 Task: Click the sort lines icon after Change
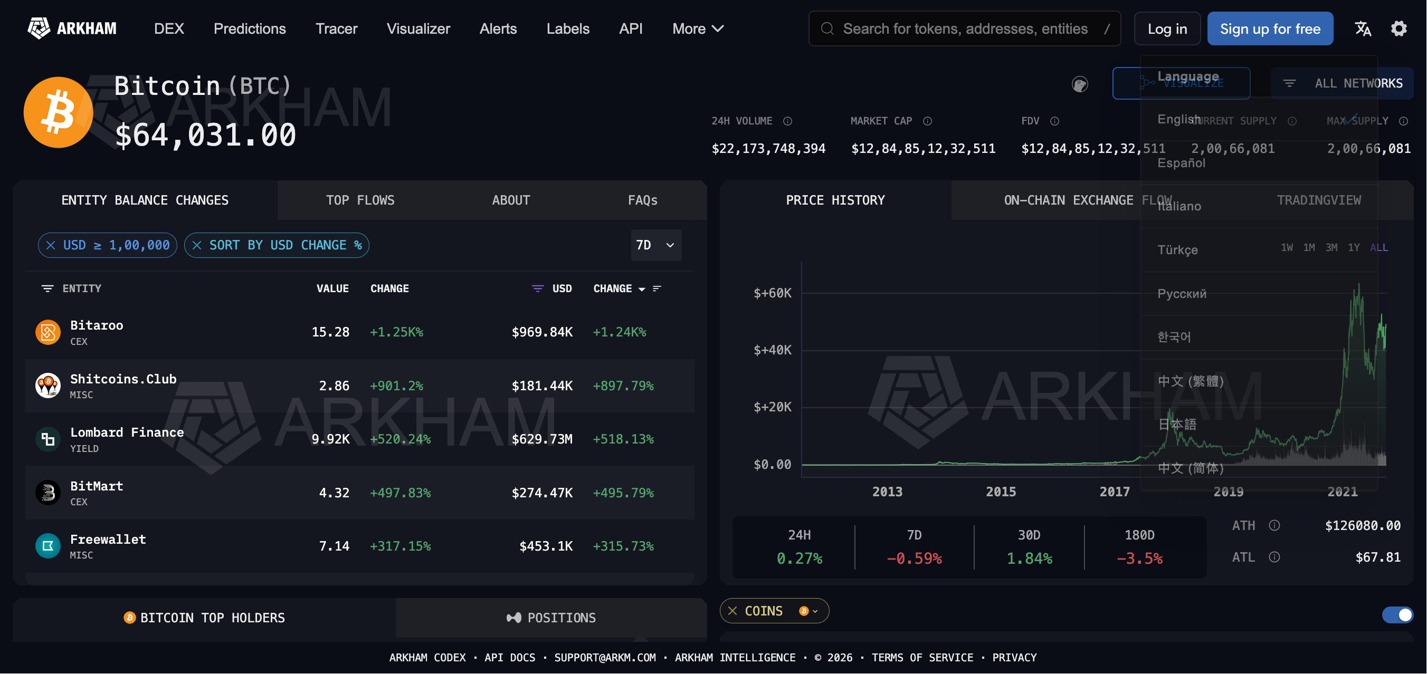coord(657,288)
